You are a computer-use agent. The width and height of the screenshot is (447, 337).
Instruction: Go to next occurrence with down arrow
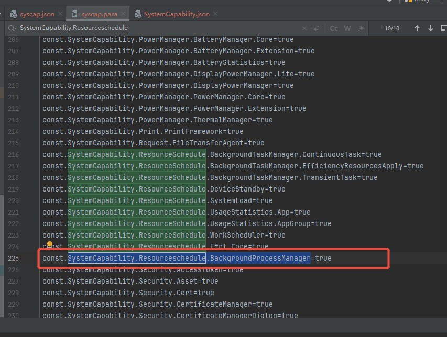point(431,28)
